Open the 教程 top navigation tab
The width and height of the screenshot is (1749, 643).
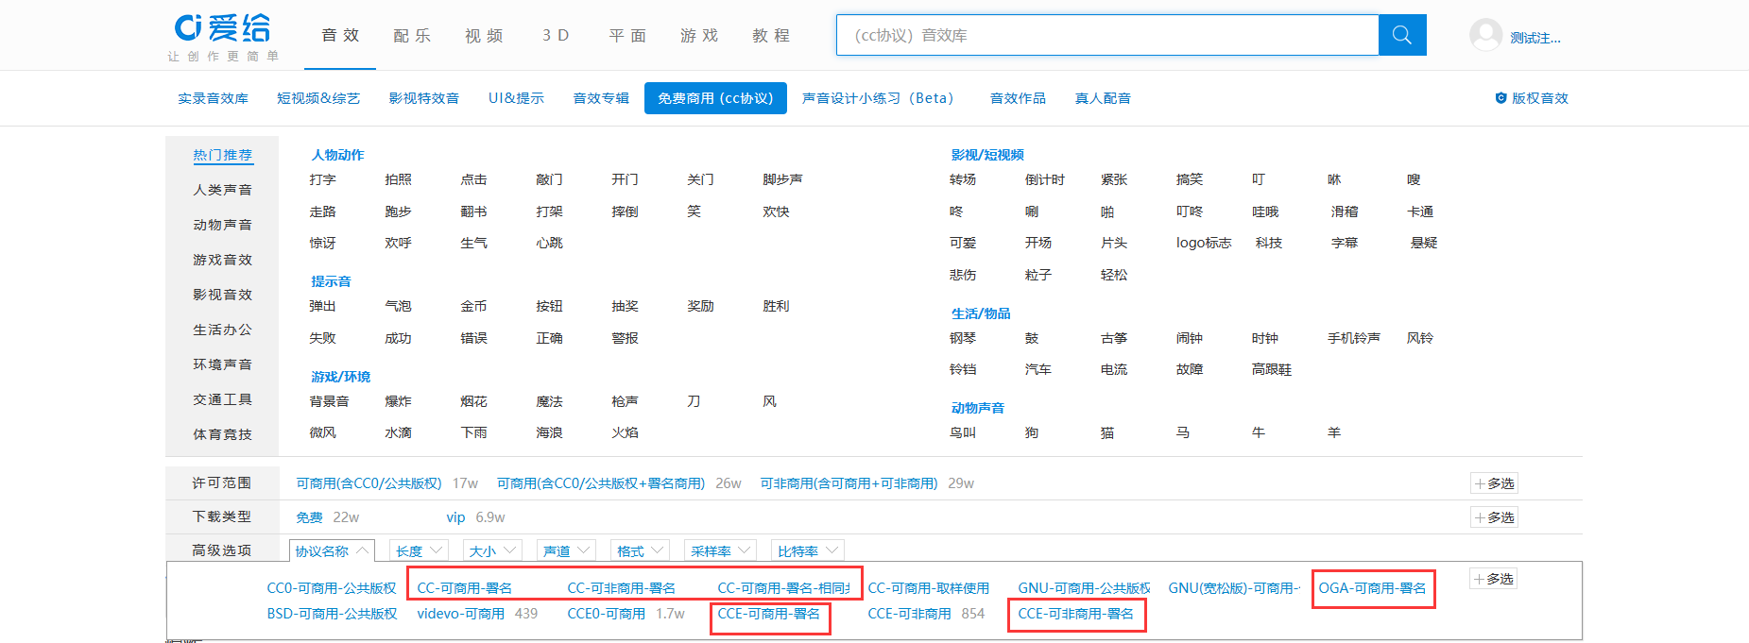pos(771,35)
